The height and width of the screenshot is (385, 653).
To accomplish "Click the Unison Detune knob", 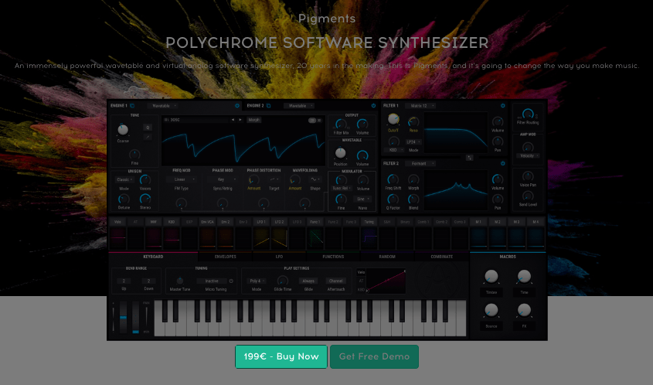I will [x=124, y=199].
